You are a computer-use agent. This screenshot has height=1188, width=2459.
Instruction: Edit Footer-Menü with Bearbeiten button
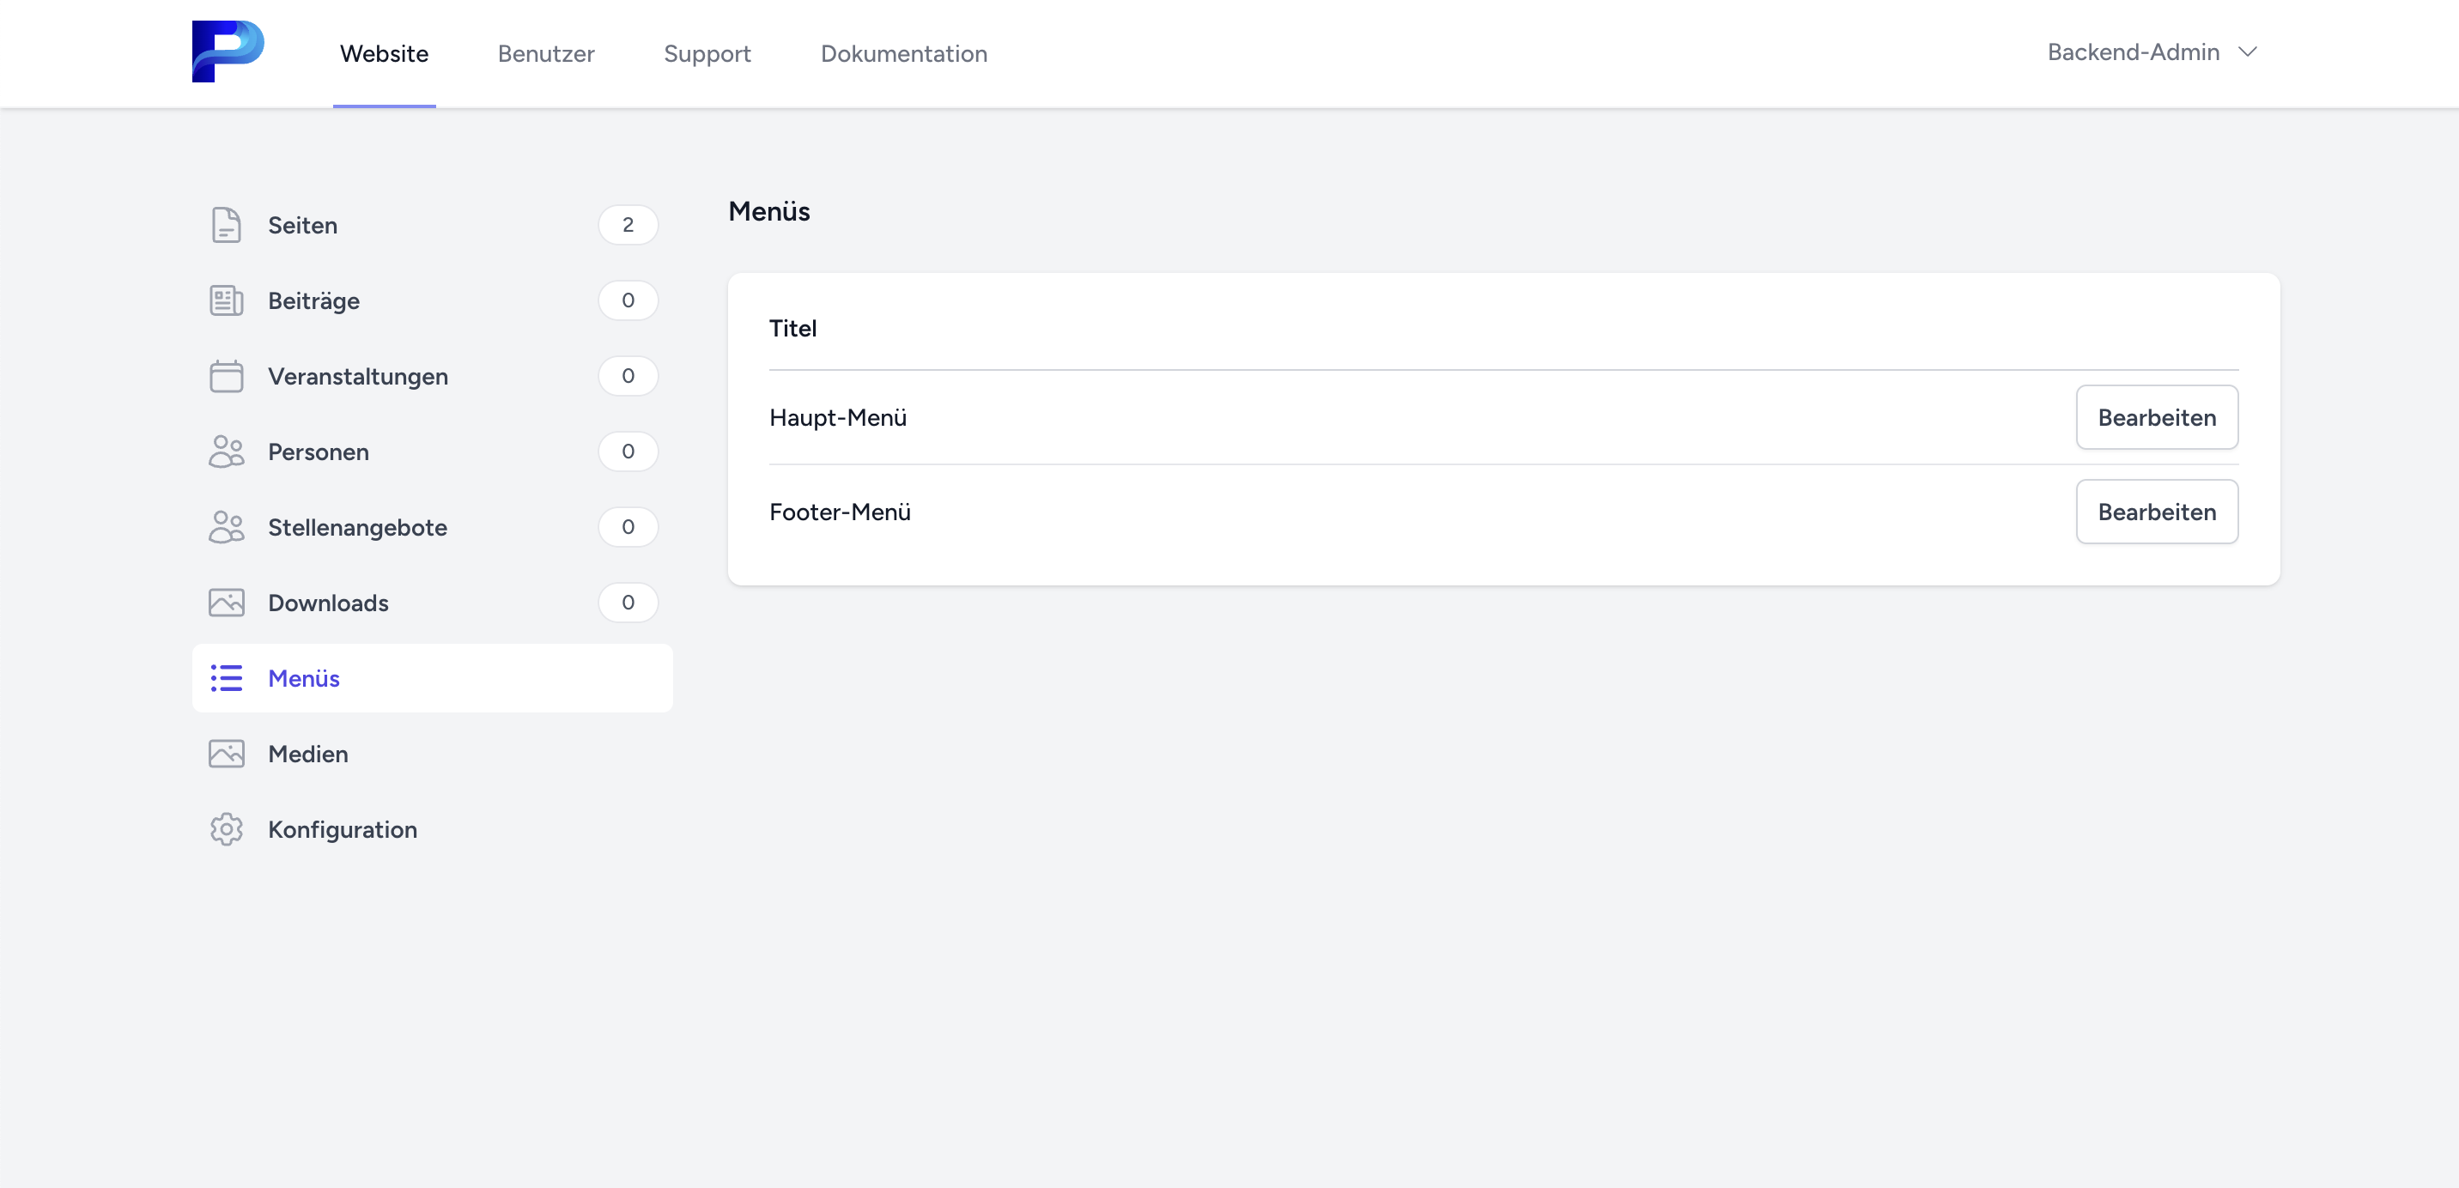[2157, 512]
